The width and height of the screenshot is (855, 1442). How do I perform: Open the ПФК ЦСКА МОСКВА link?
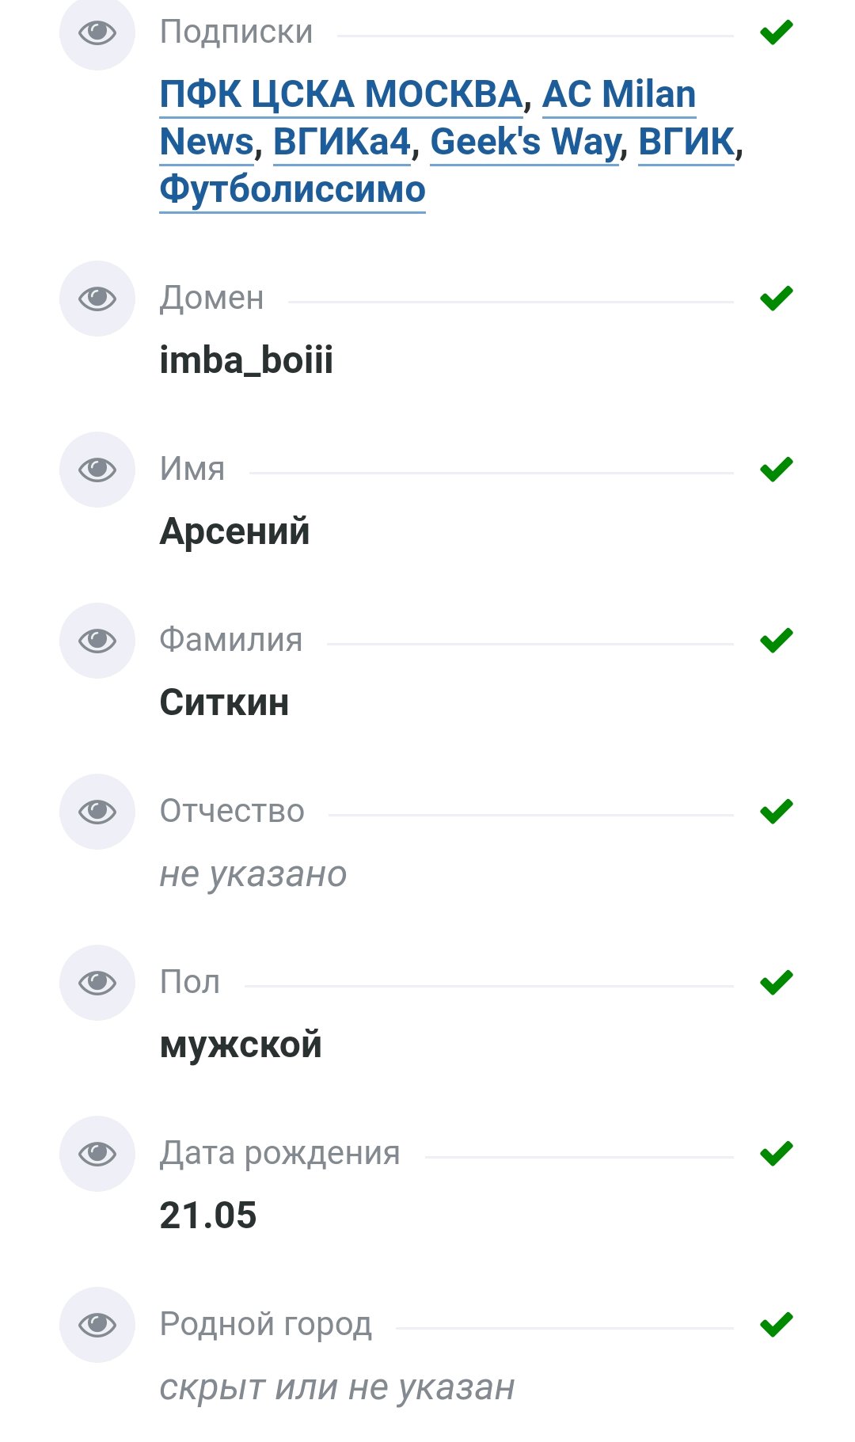pyautogui.click(x=340, y=95)
